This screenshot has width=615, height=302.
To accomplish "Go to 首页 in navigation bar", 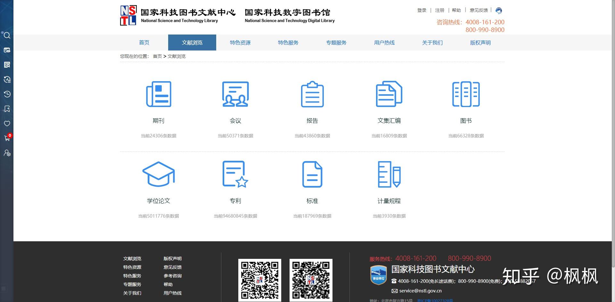I will pyautogui.click(x=144, y=43).
